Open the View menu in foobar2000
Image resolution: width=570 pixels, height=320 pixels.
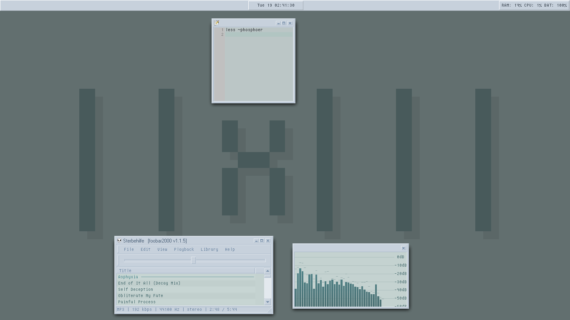[x=162, y=249]
